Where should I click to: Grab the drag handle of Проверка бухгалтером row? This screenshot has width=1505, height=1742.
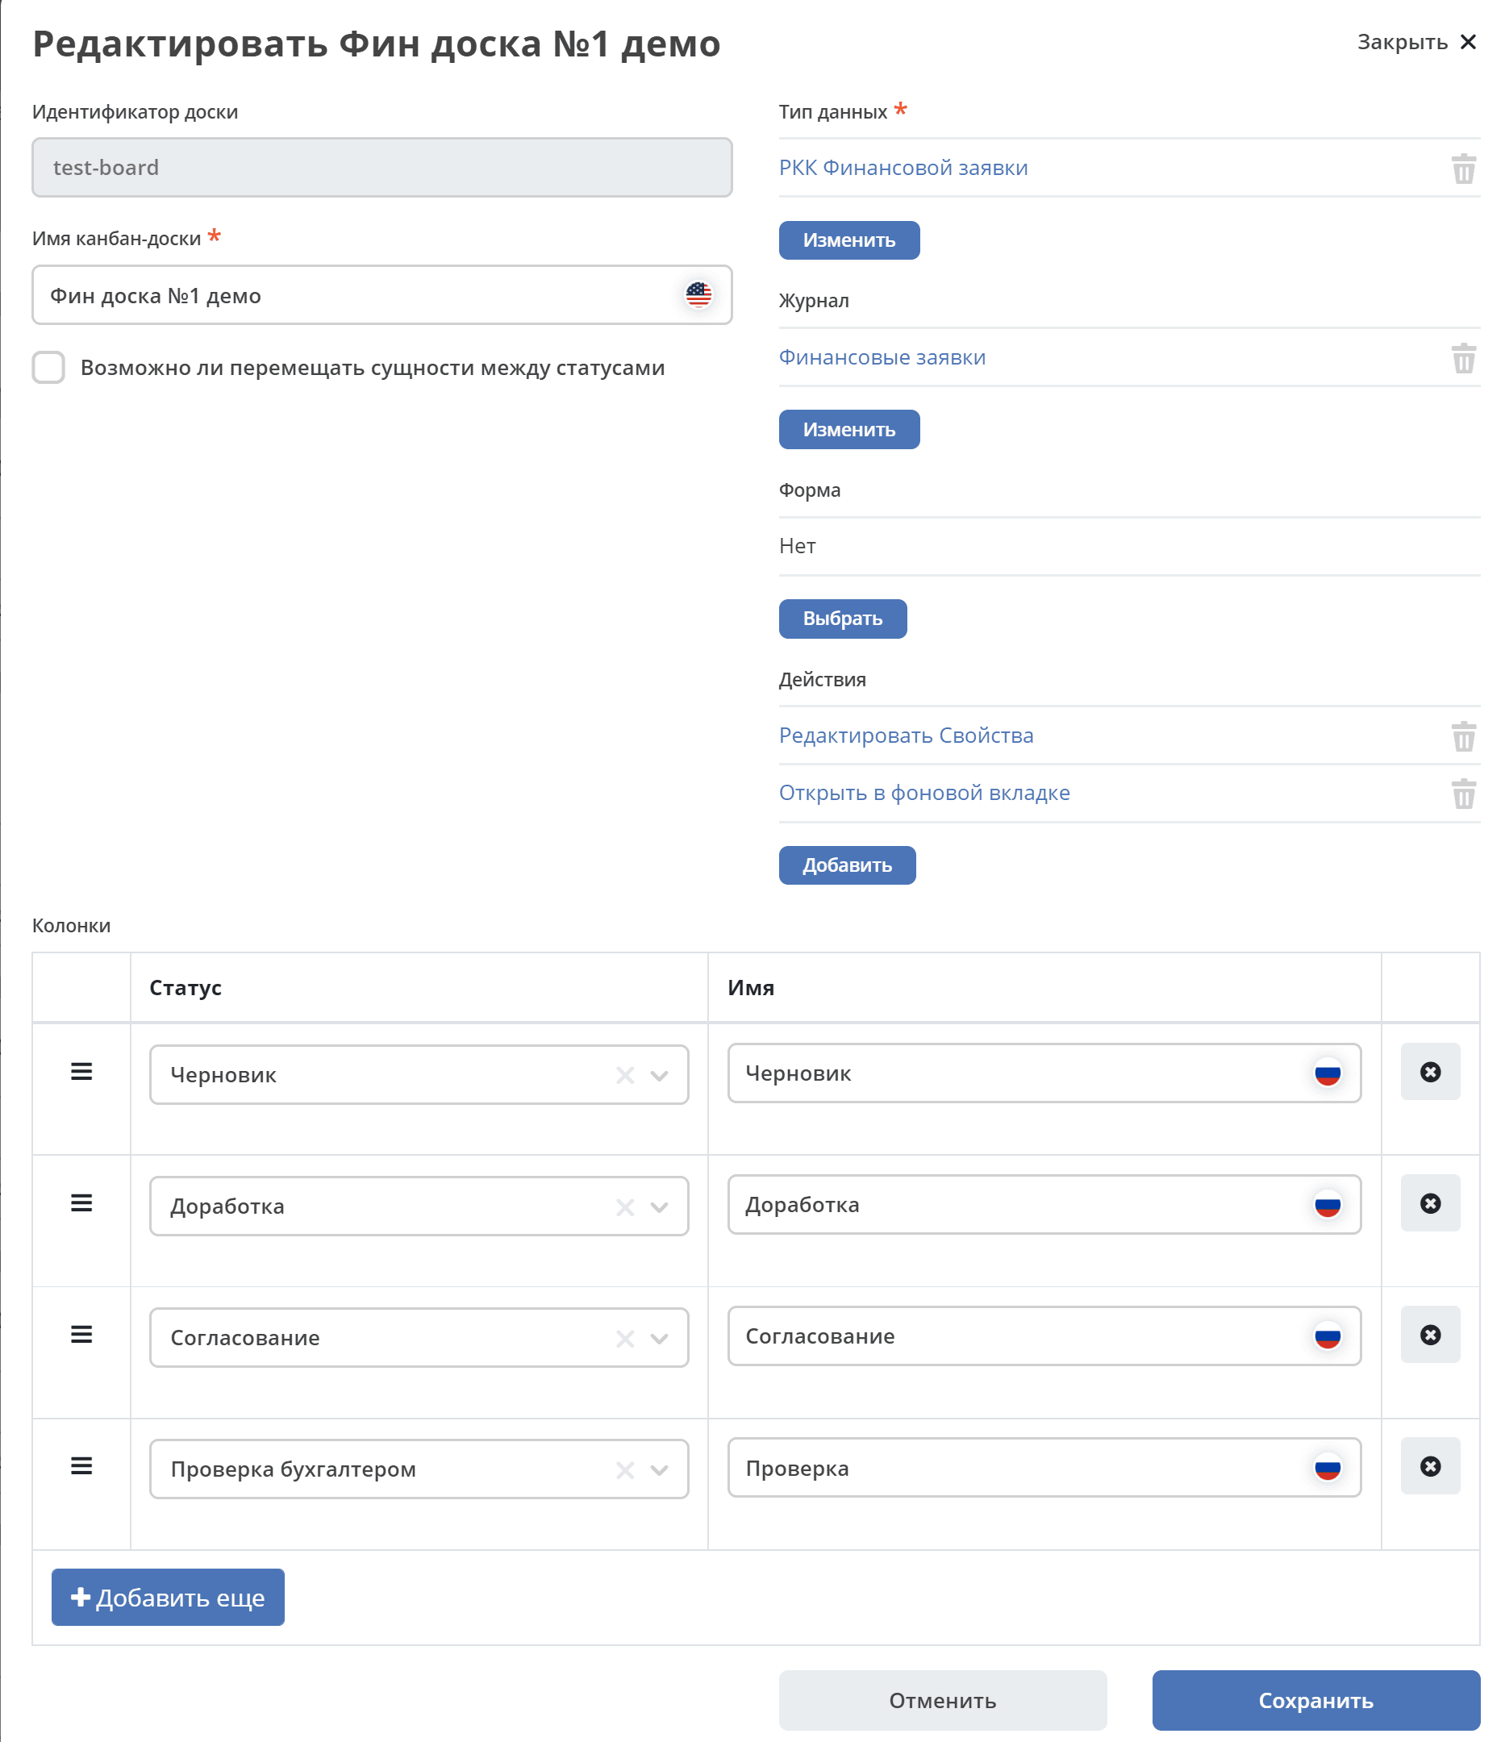81,1466
